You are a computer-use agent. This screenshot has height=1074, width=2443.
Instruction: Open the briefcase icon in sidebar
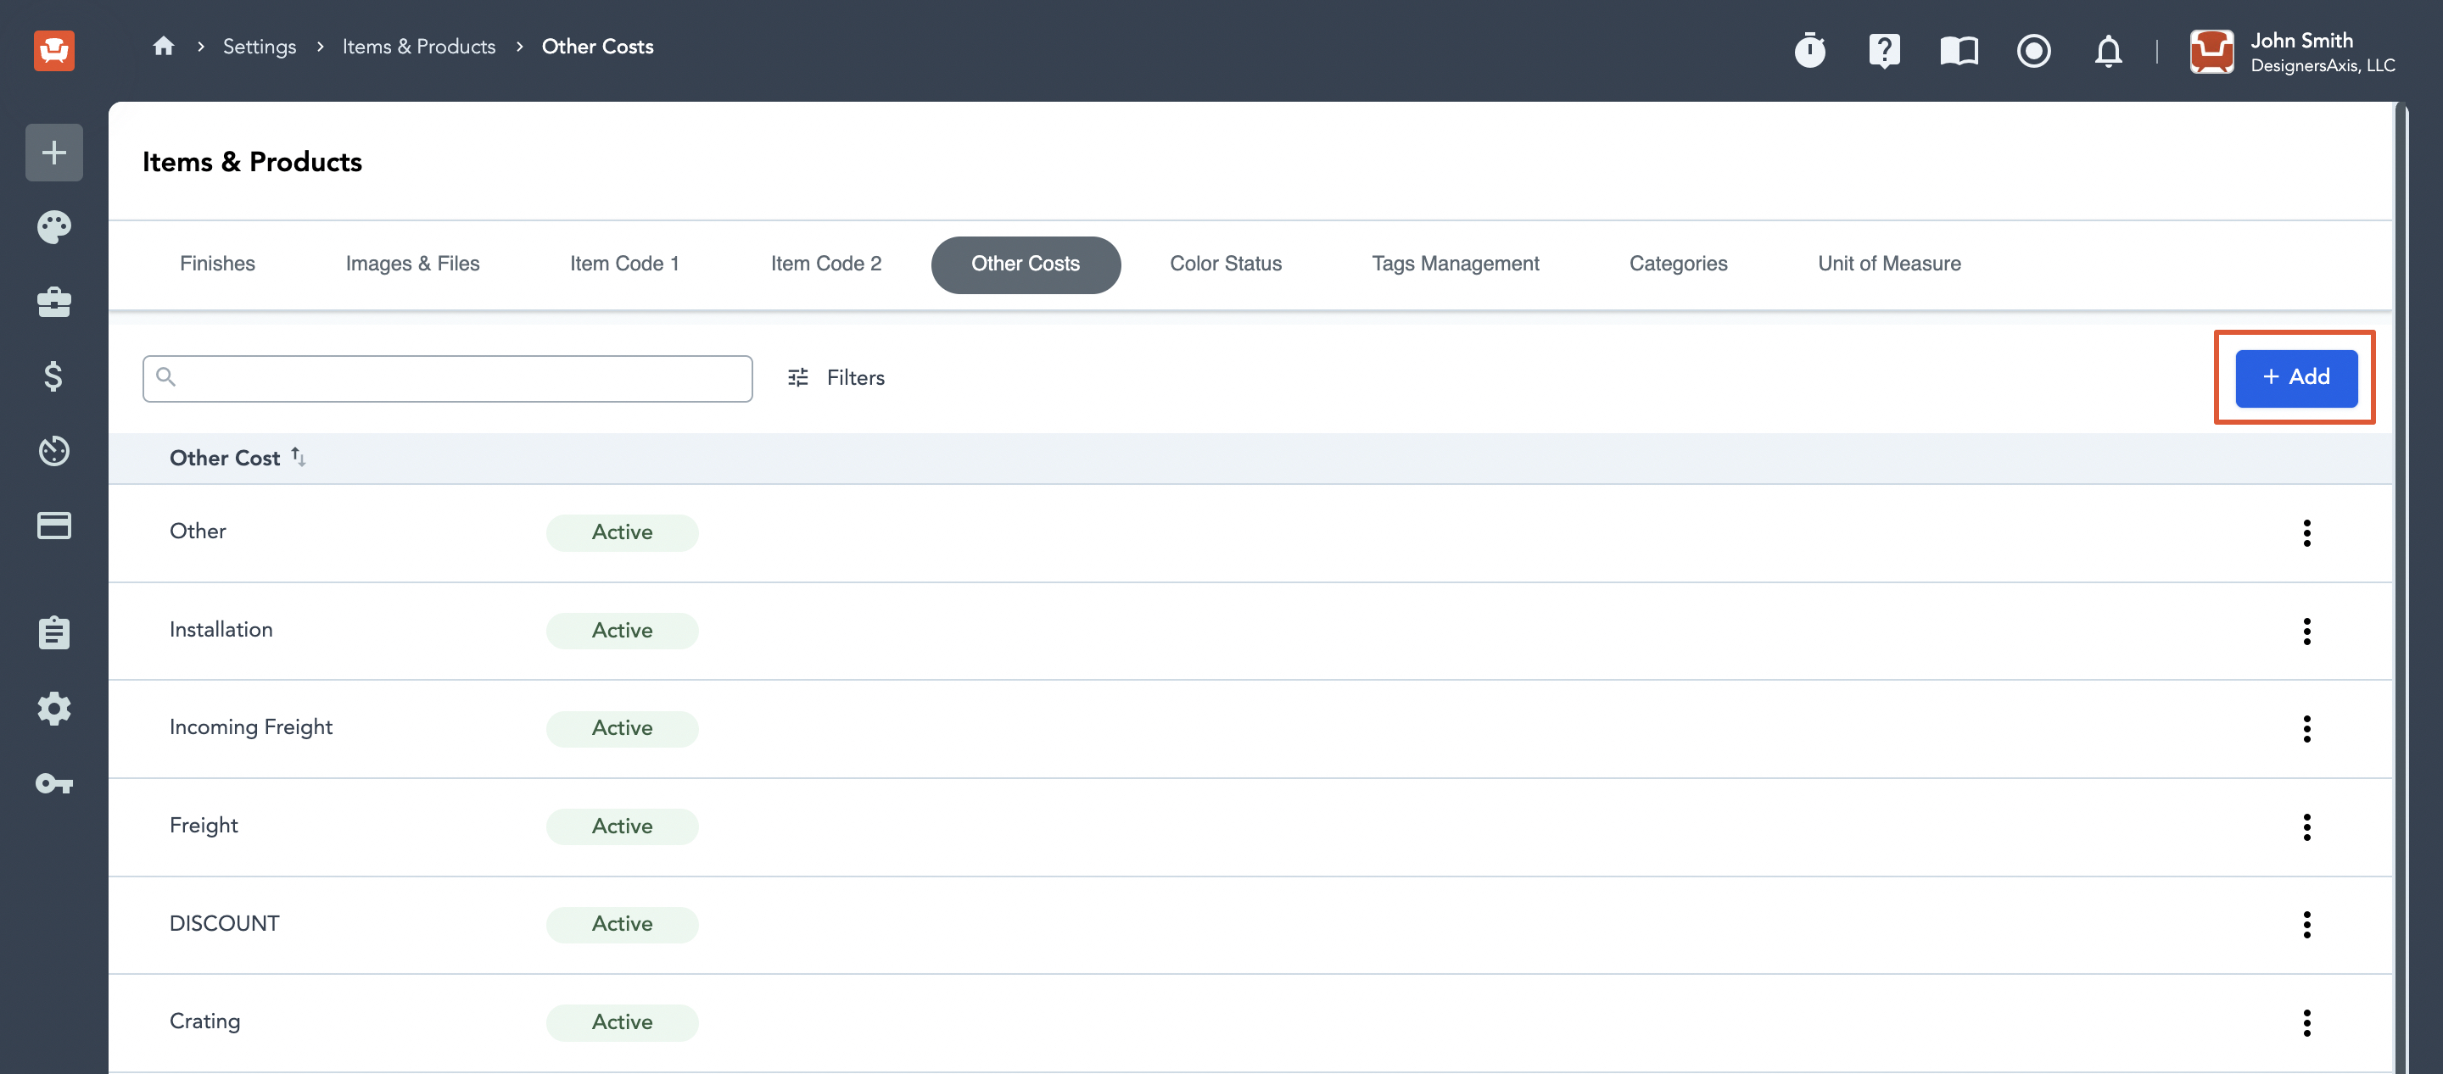(54, 302)
